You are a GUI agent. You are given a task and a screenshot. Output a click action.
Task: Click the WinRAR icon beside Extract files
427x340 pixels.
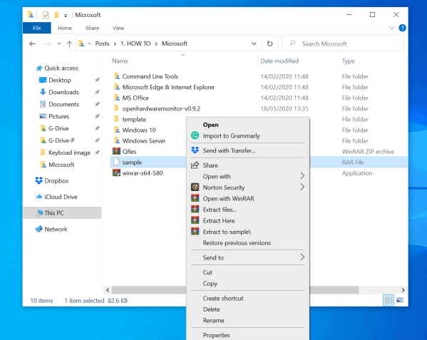[195, 209]
